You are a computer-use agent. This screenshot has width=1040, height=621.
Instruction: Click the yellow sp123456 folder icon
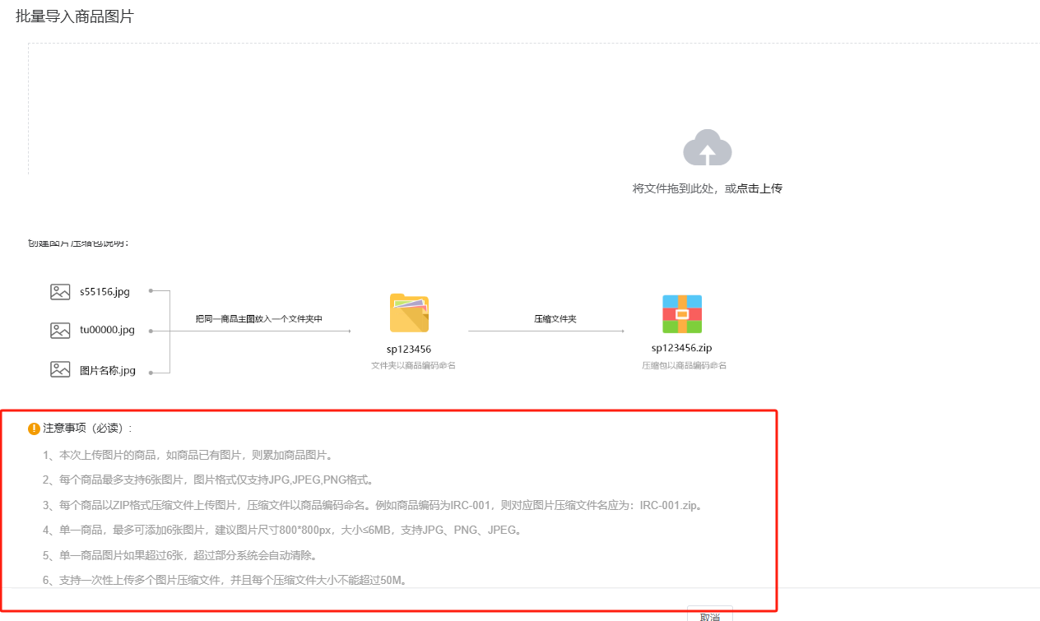point(409,313)
